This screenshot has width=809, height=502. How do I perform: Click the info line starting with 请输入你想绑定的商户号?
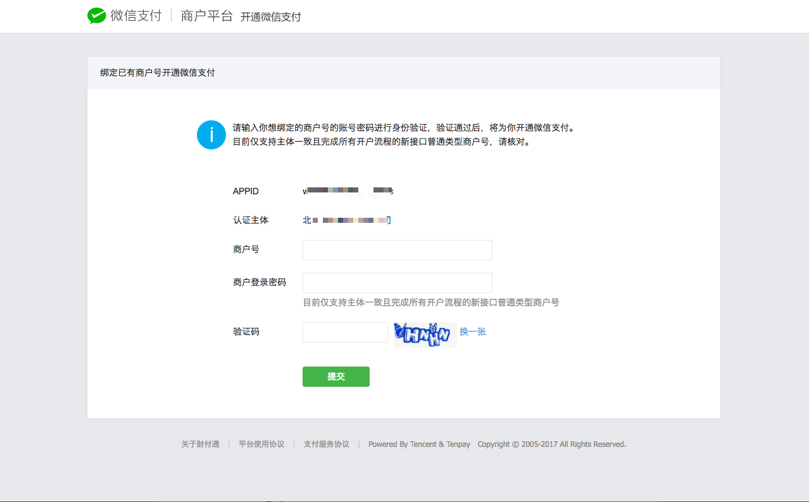(404, 128)
